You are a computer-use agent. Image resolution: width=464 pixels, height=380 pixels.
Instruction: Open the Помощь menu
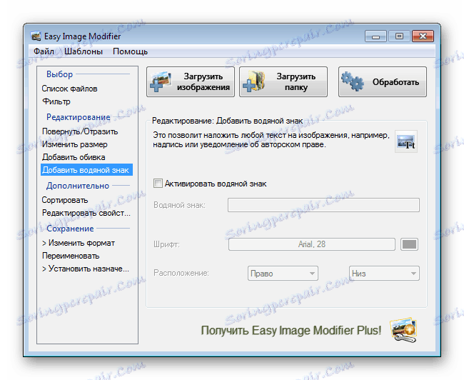pos(130,51)
